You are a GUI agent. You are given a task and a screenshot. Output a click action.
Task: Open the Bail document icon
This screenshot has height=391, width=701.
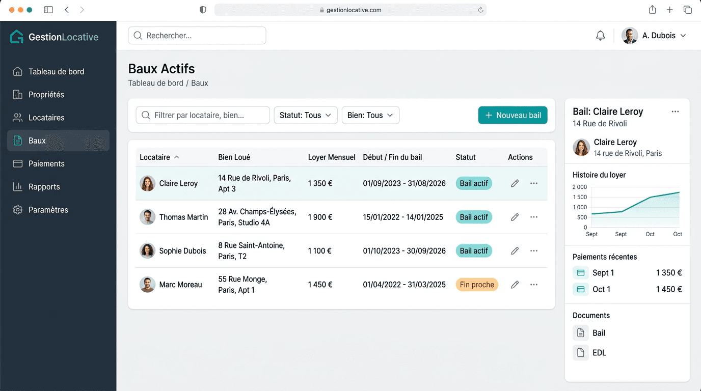point(580,333)
